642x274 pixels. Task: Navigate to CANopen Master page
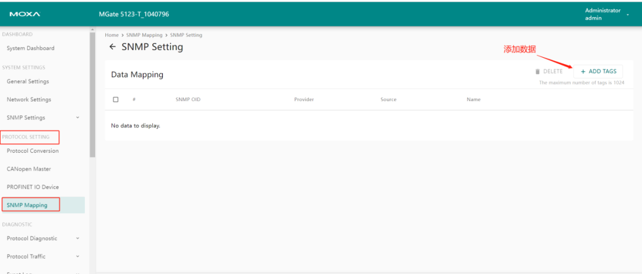[29, 169]
